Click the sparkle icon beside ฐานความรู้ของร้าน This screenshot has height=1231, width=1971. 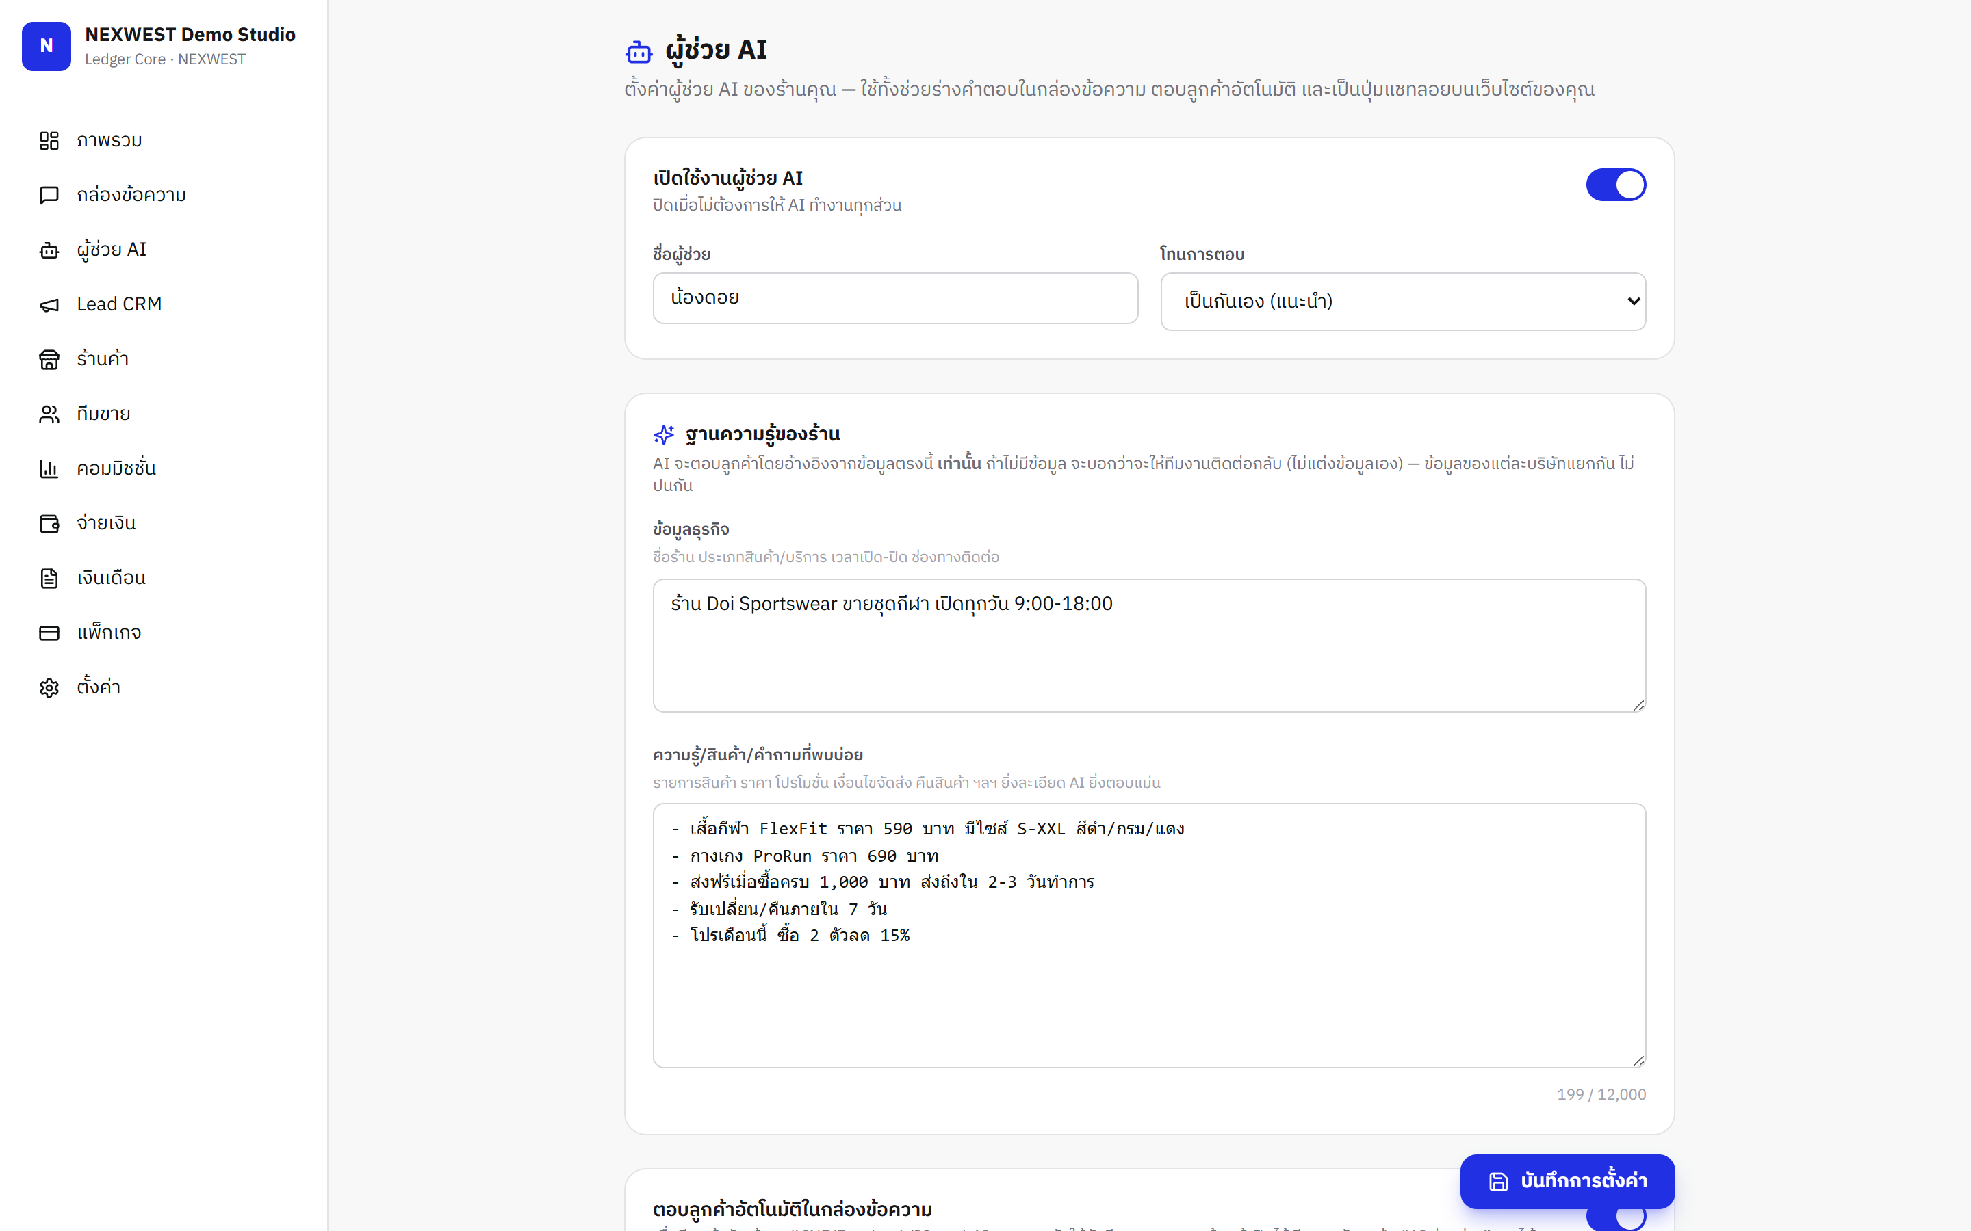(664, 434)
